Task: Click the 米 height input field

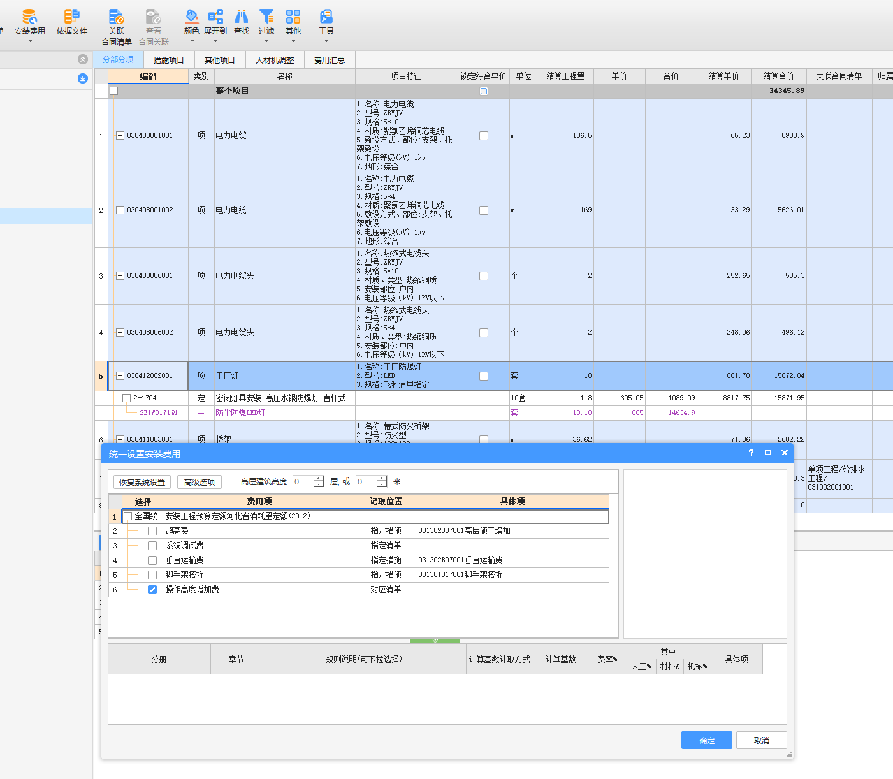Action: [367, 482]
